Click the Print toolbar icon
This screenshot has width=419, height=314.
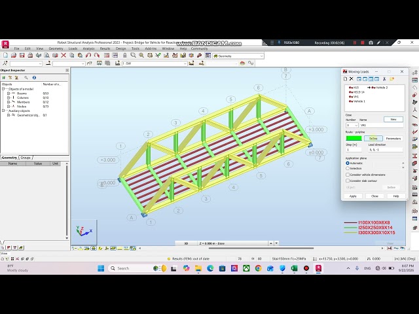[30, 56]
